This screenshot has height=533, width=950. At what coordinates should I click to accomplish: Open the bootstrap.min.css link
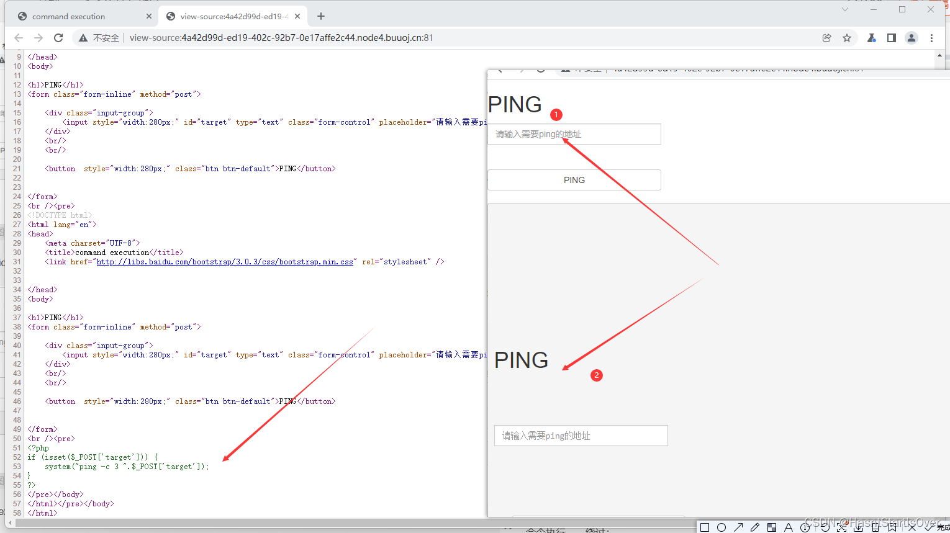225,262
